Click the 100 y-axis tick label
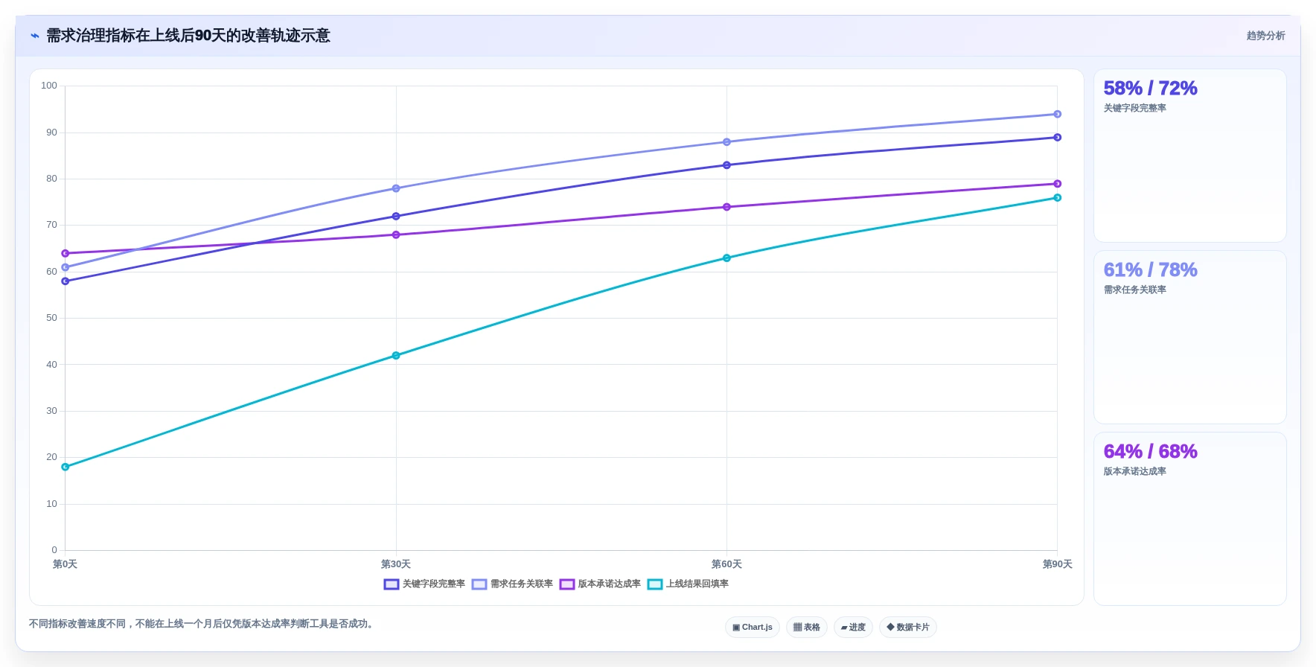 (49, 86)
